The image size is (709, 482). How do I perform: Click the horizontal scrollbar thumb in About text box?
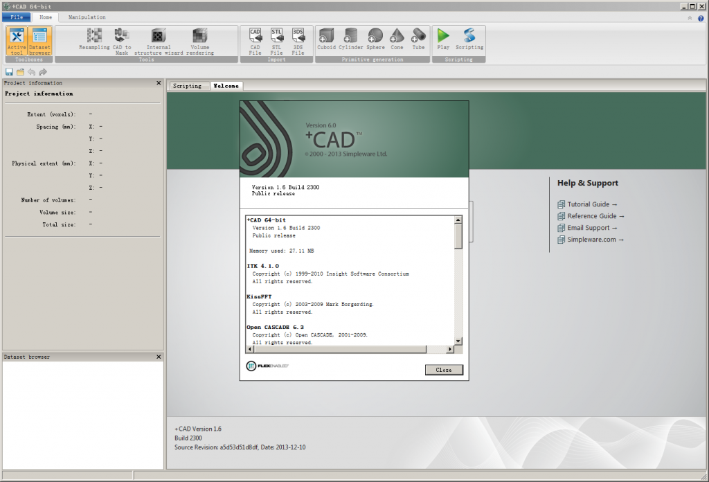pyautogui.click(x=340, y=349)
